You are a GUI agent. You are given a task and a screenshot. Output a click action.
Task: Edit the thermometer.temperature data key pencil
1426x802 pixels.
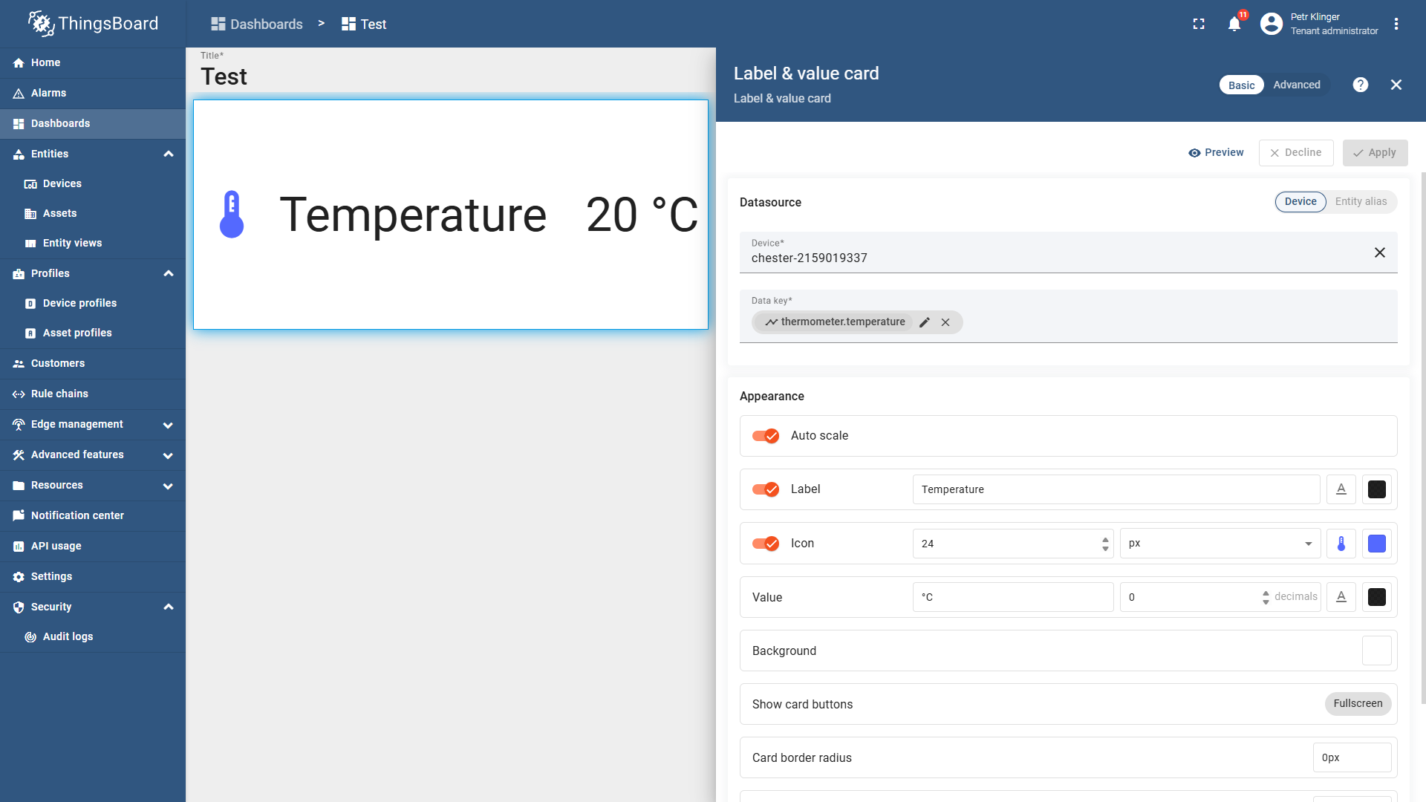coord(925,322)
